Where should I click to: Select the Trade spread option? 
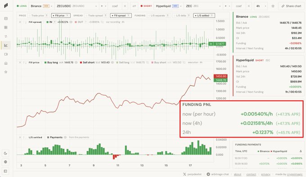point(96,16)
